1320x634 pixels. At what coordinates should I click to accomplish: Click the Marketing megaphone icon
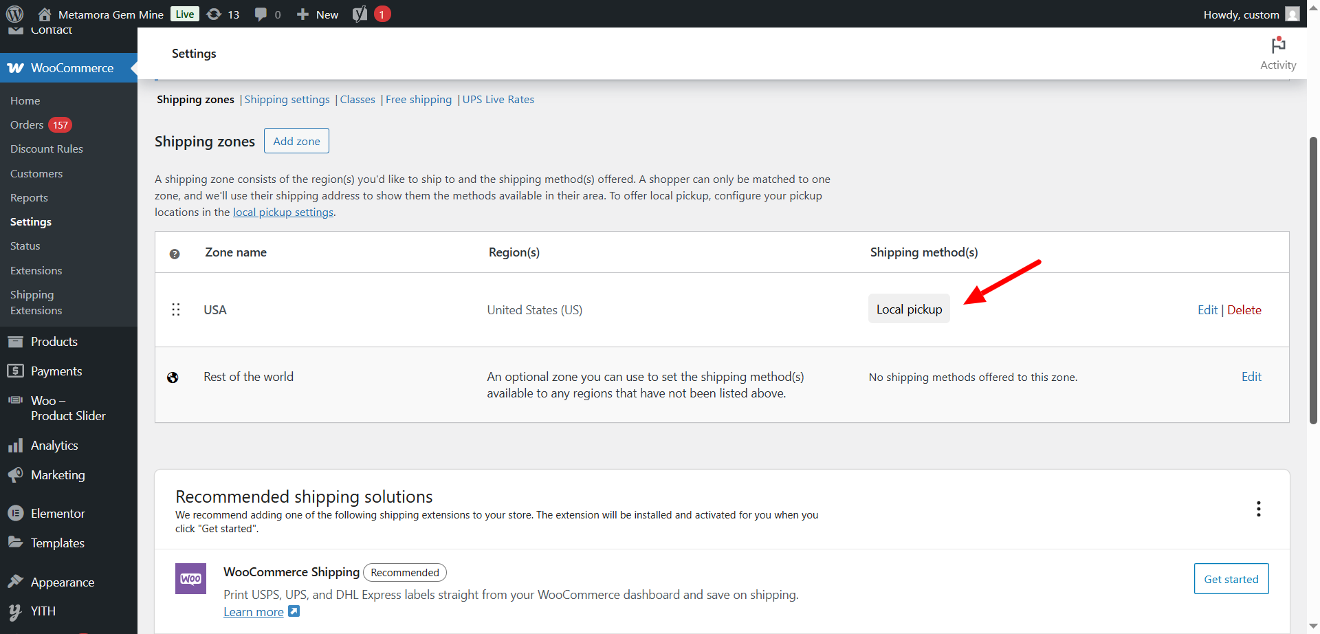[x=15, y=475]
